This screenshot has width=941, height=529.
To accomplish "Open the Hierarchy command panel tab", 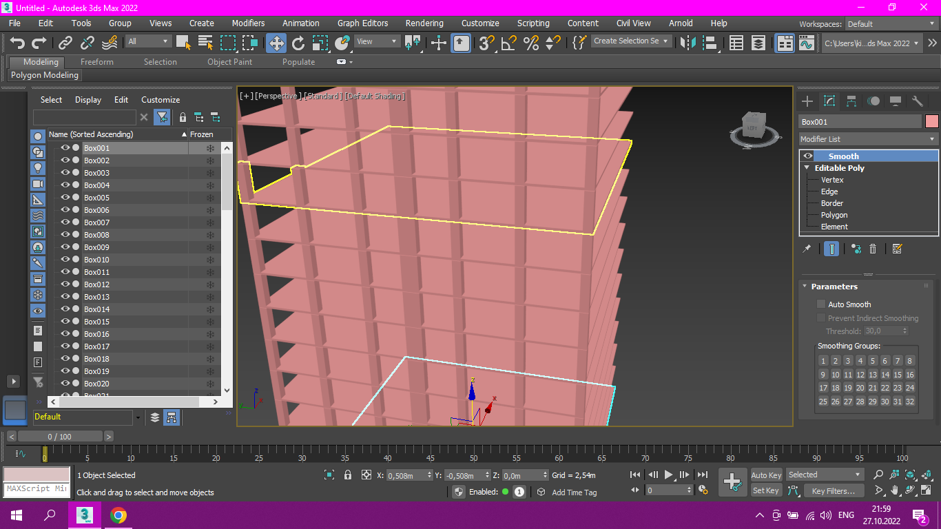I will (x=851, y=101).
